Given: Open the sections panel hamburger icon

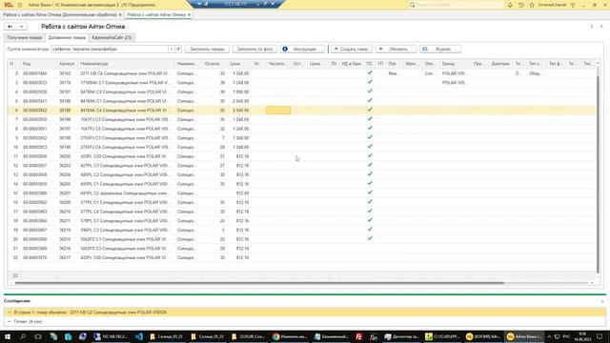Looking at the screenshot, I should 20,5.
